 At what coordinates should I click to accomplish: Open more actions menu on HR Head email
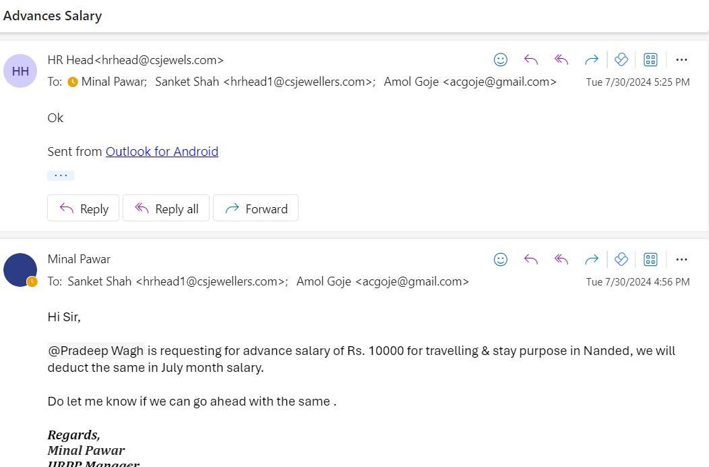coord(681,60)
